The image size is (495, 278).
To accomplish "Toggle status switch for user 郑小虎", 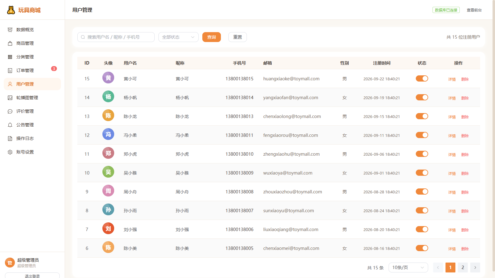I will (x=422, y=154).
